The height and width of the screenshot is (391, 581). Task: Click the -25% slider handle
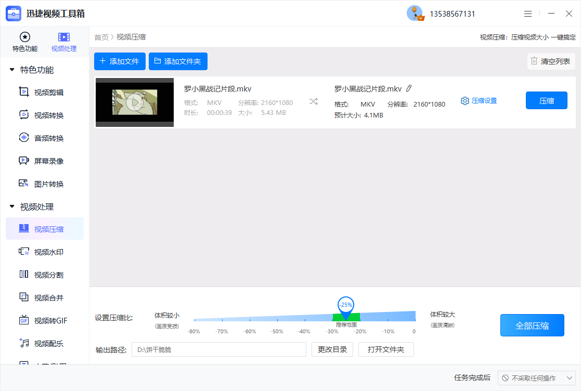[x=346, y=307]
